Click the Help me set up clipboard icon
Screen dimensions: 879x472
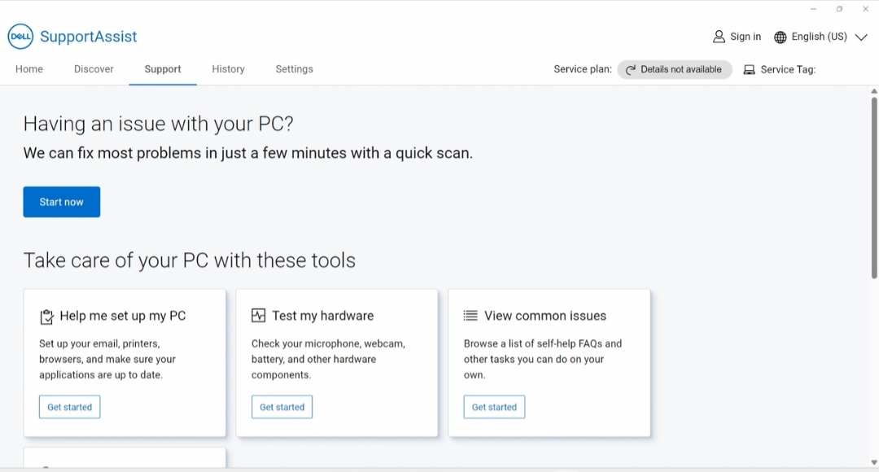(x=47, y=317)
